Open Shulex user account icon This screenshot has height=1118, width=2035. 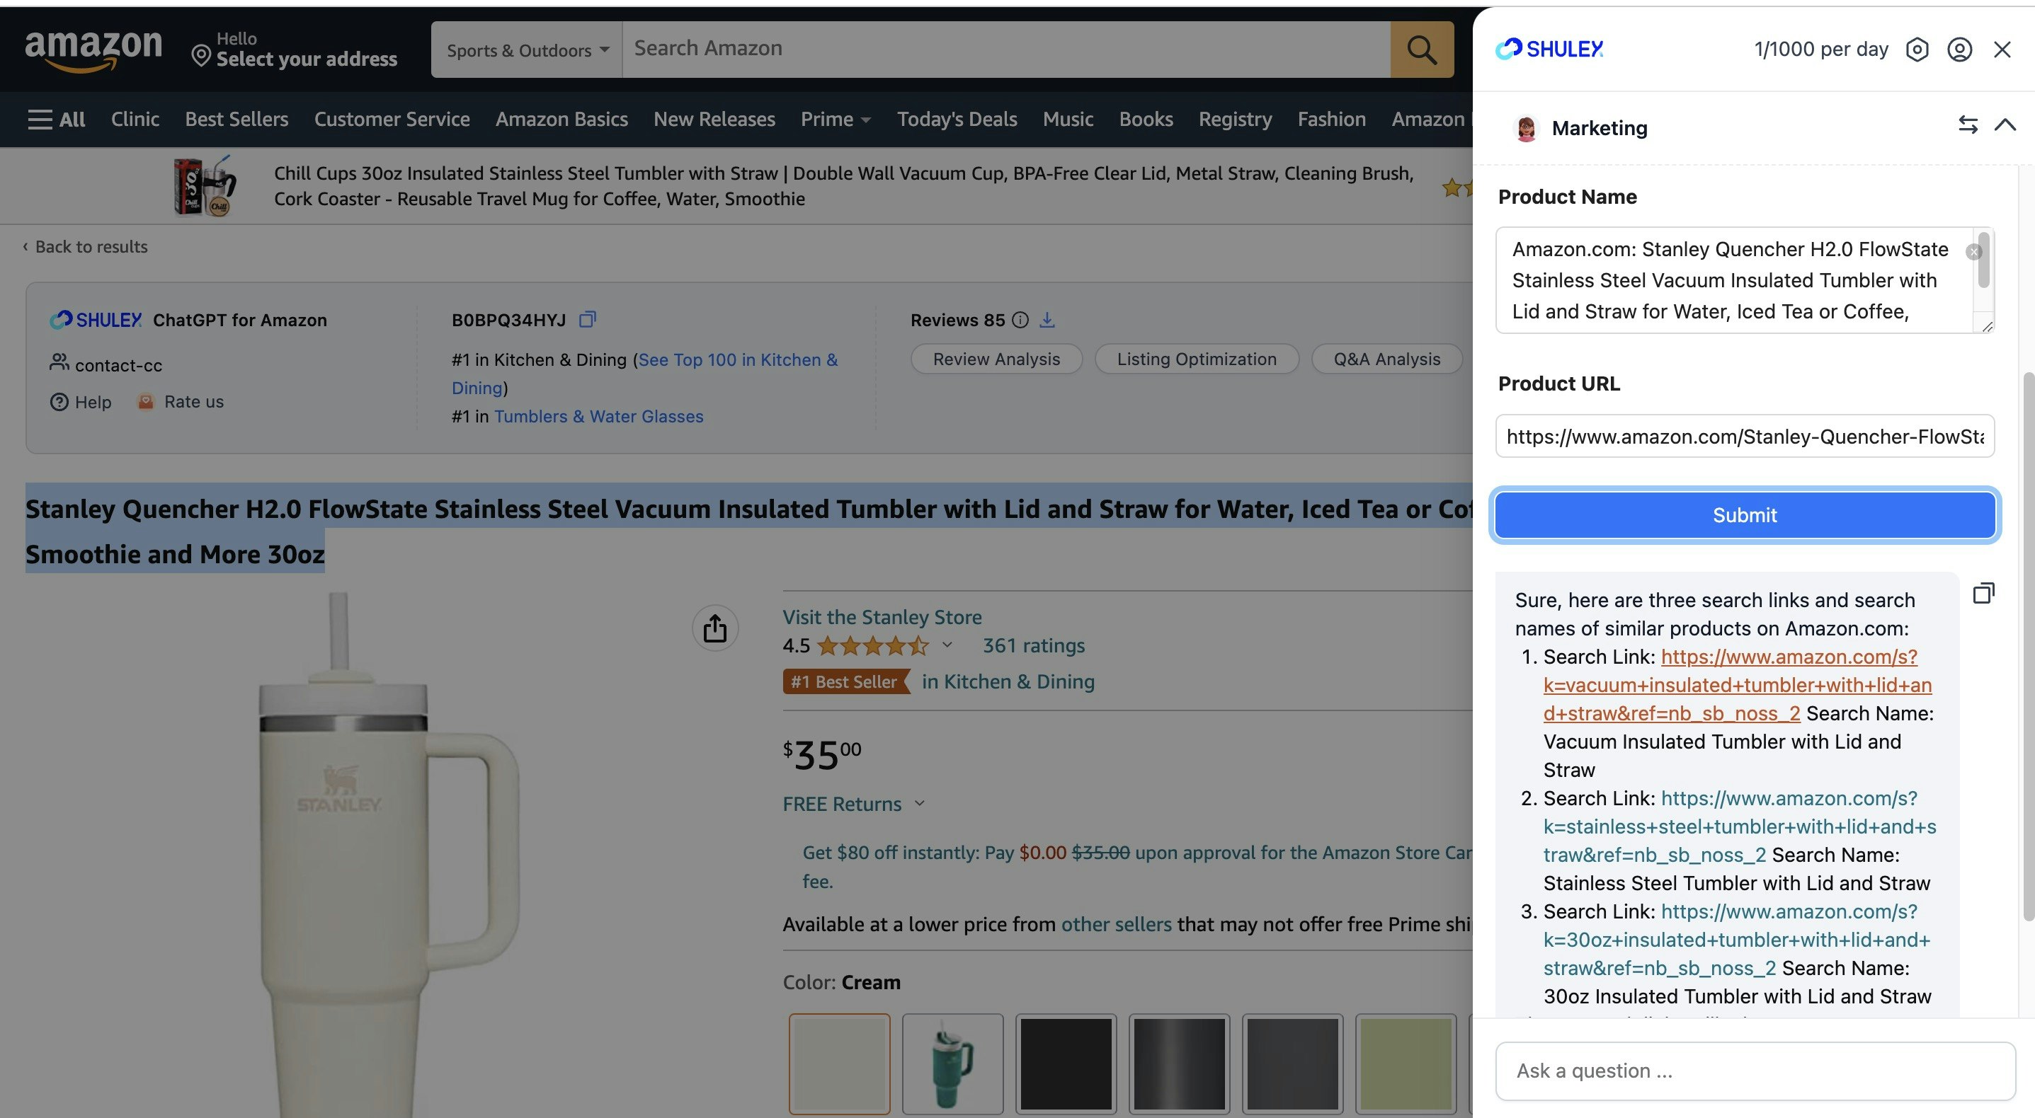tap(1959, 50)
